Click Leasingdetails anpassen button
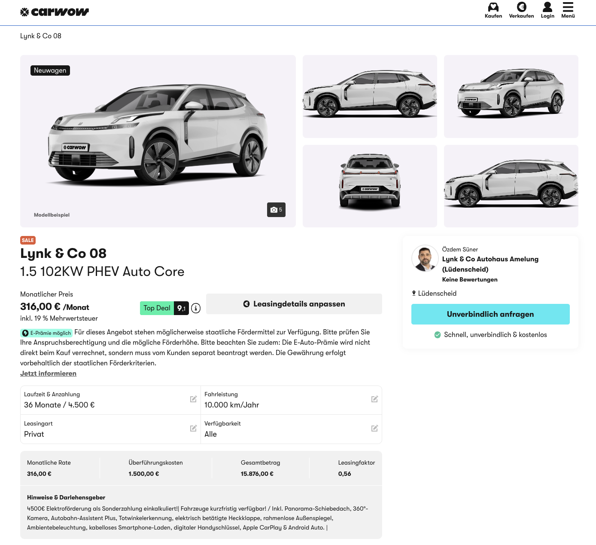 (x=294, y=304)
